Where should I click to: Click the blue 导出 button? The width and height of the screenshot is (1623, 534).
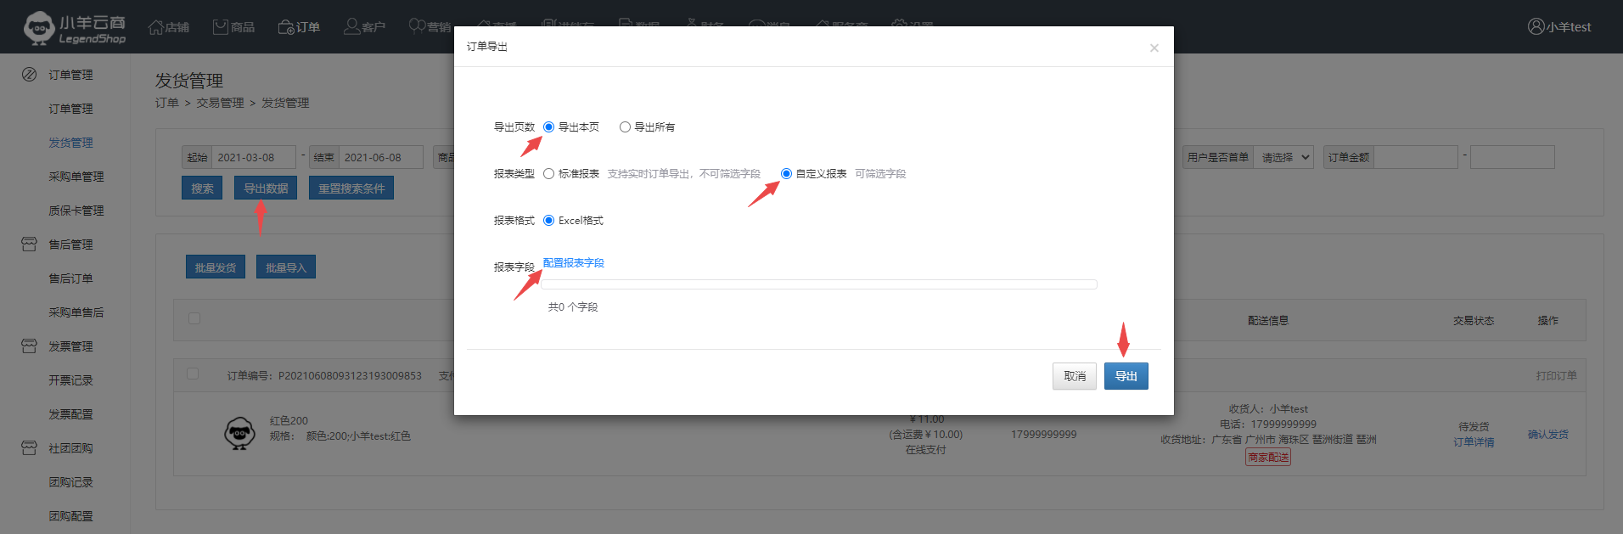(x=1126, y=376)
